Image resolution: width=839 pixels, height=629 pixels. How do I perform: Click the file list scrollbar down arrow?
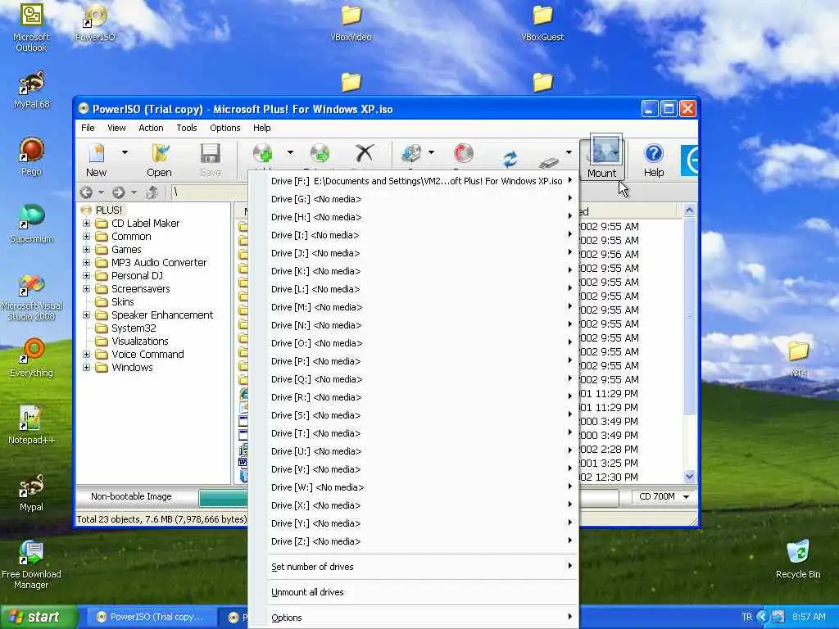coord(689,476)
